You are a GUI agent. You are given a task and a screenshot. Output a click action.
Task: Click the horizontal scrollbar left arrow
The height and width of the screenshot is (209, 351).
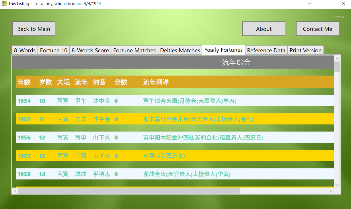15,190
